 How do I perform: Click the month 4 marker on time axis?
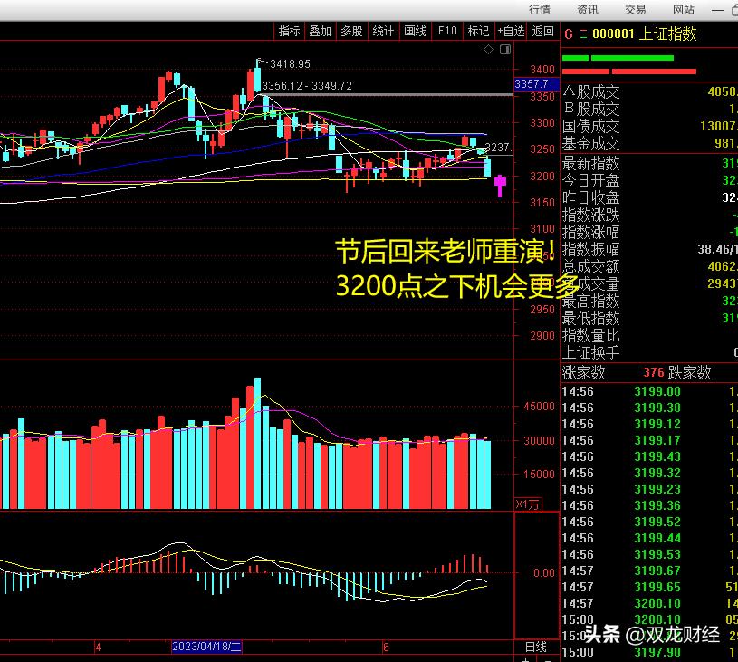point(98,648)
